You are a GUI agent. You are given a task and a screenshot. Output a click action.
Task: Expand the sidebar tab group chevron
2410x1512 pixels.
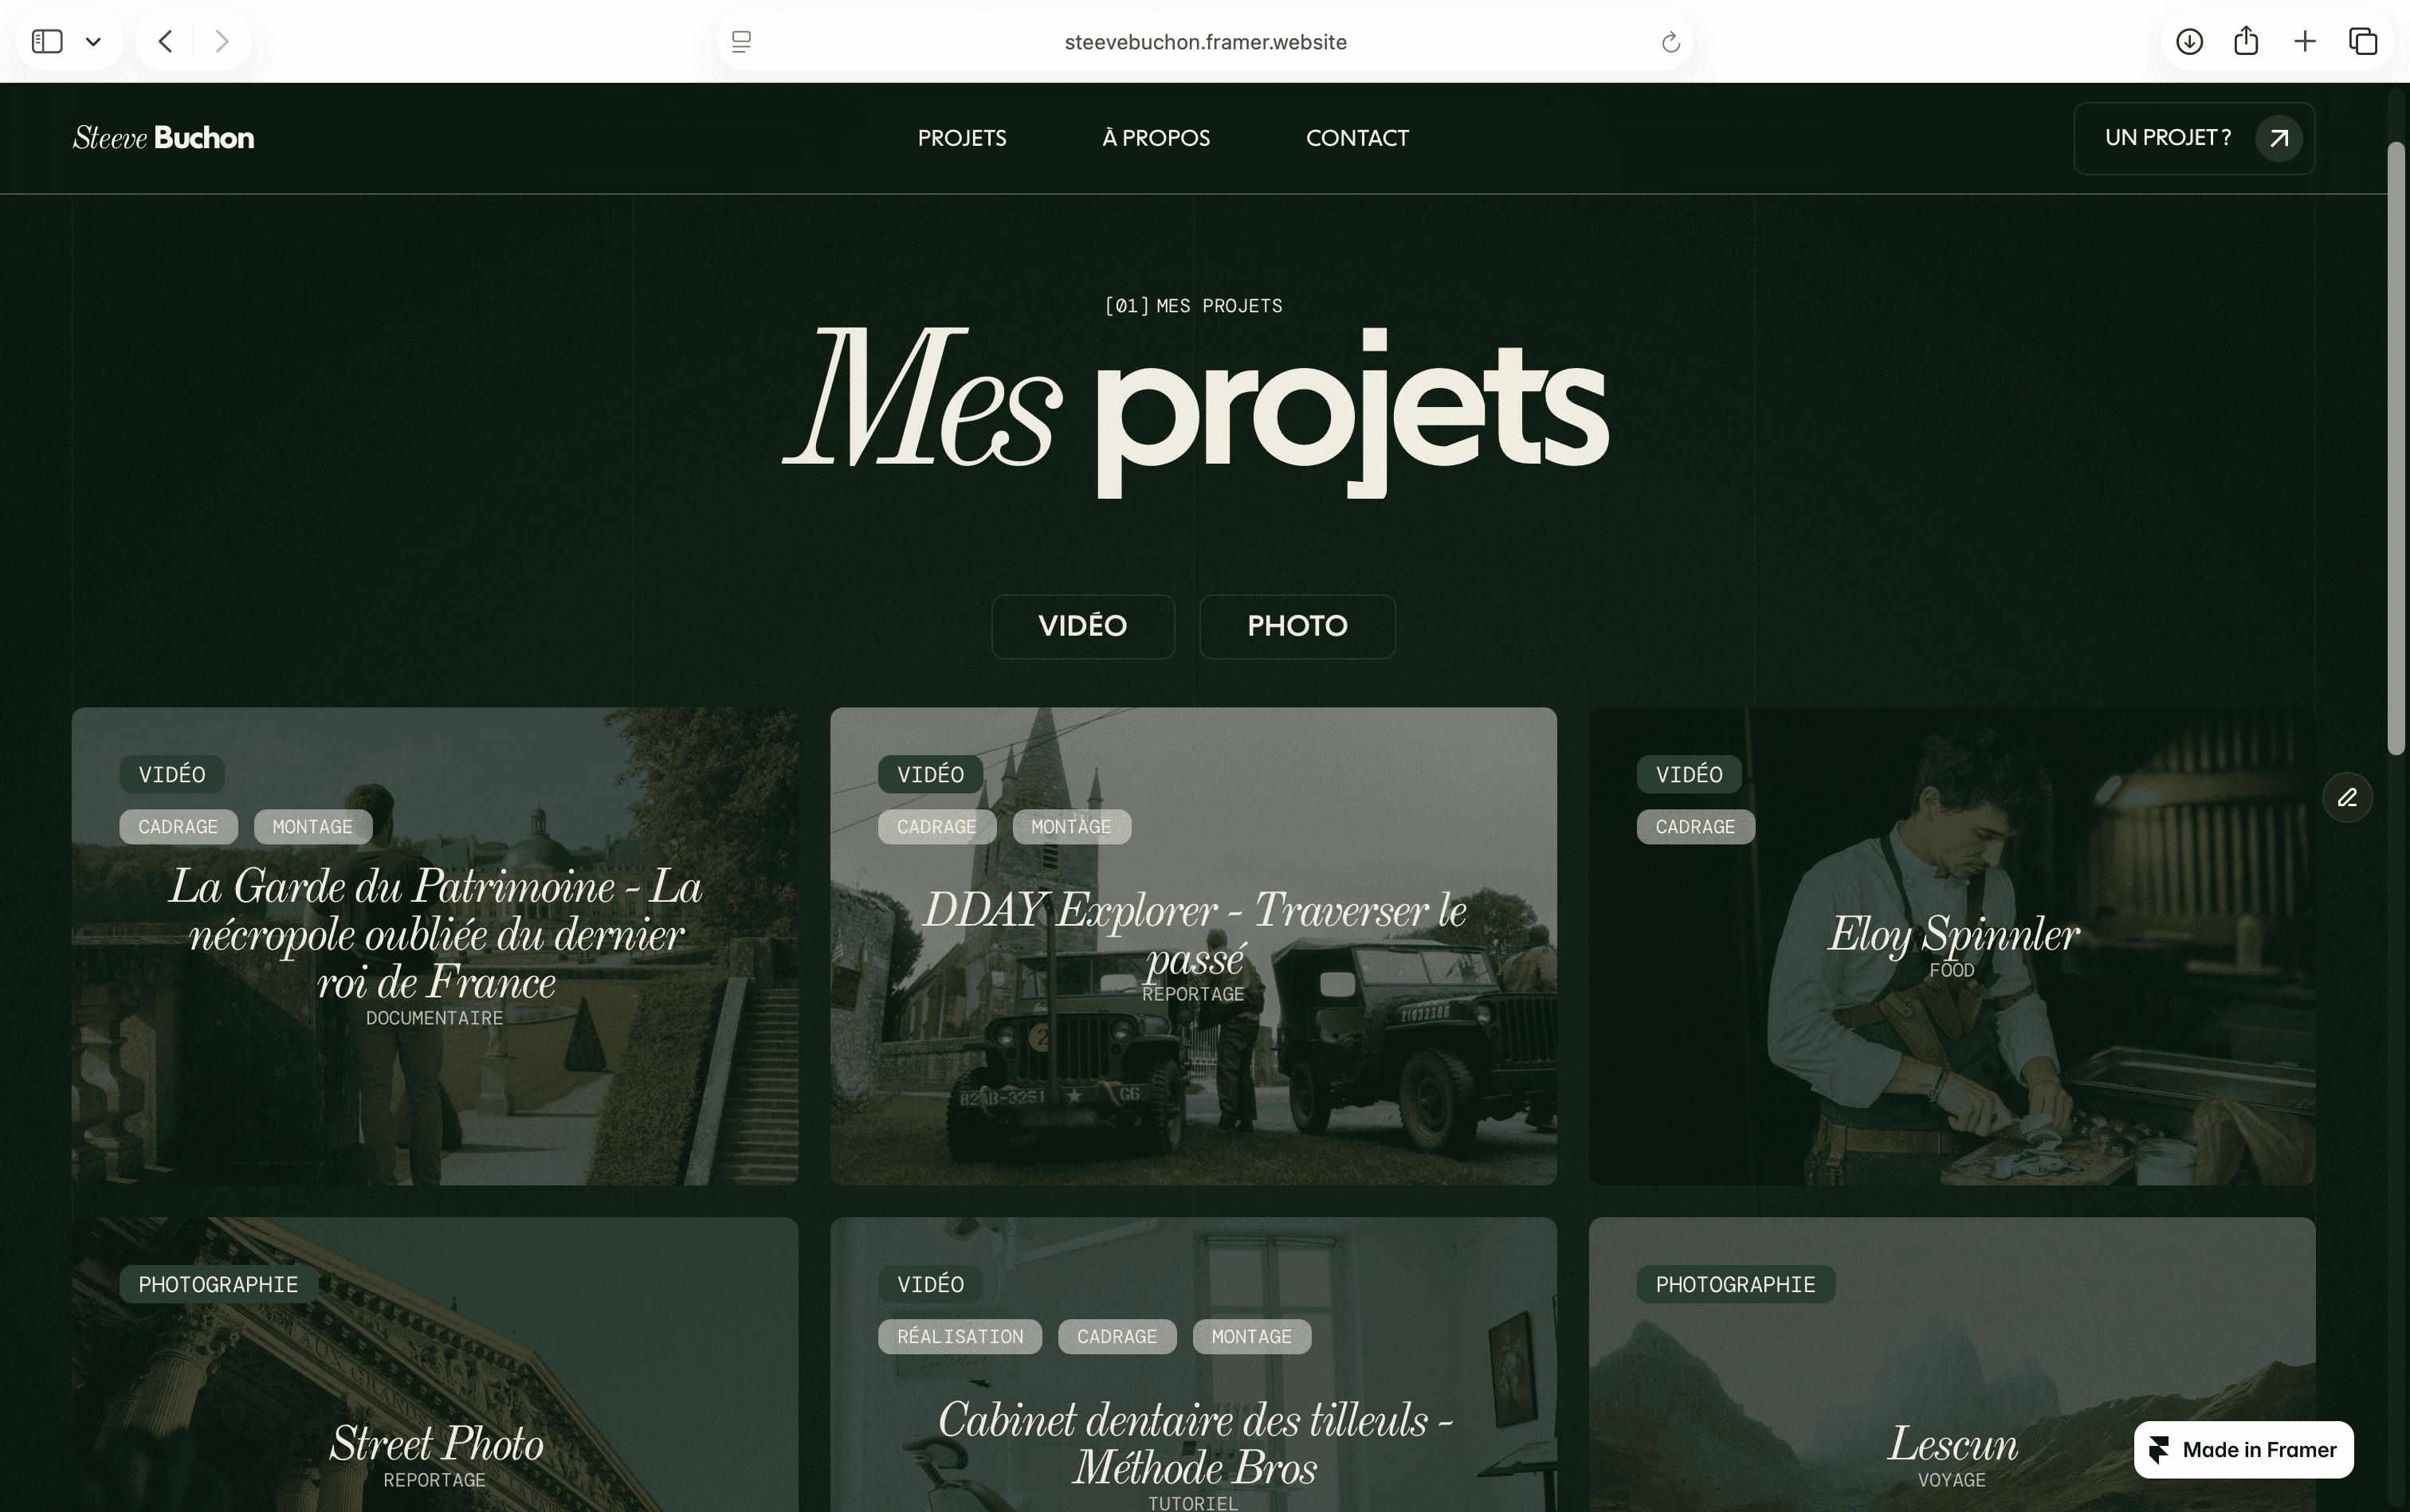click(93, 42)
